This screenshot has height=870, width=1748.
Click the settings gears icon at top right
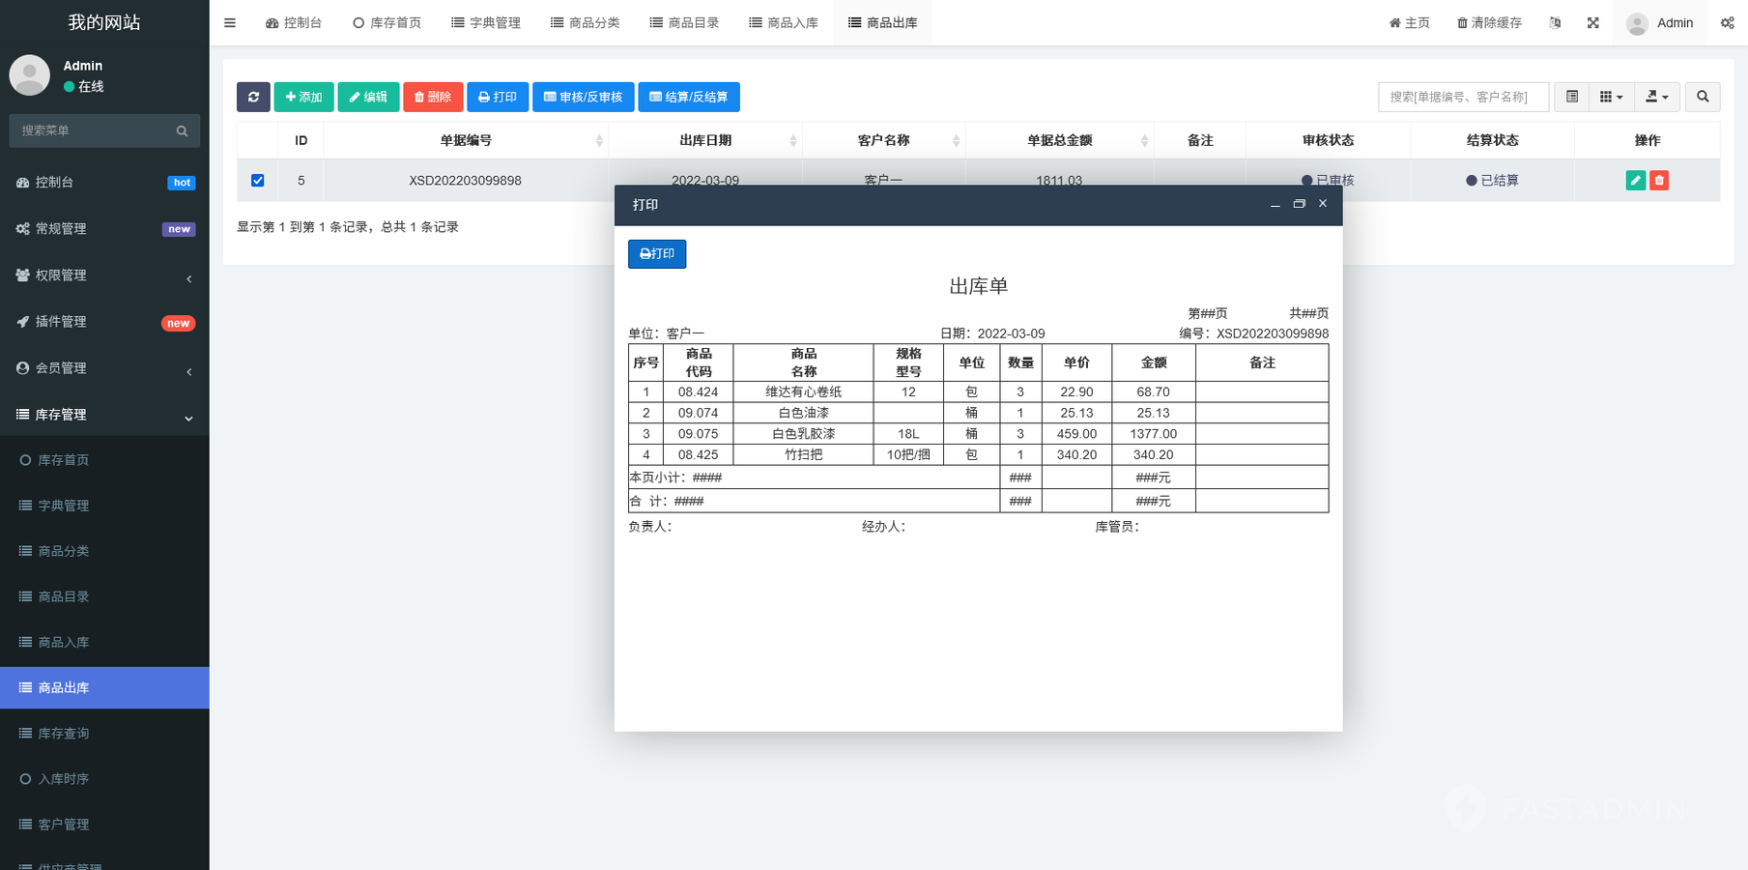coord(1727,22)
